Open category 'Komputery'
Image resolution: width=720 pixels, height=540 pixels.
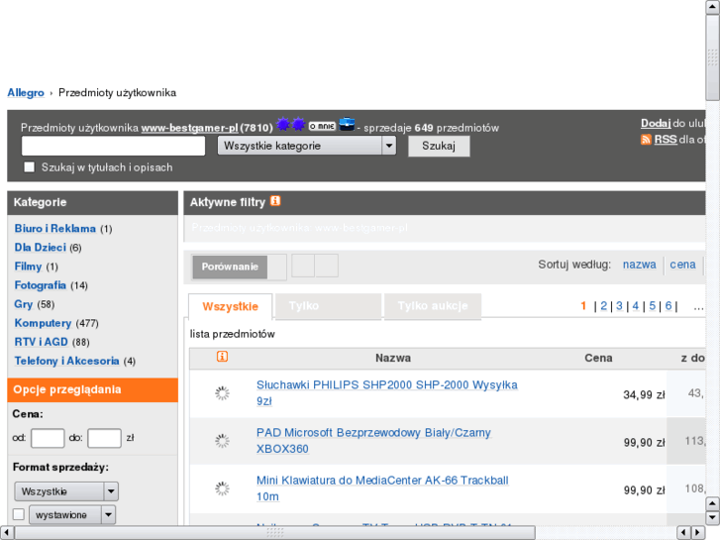point(44,323)
